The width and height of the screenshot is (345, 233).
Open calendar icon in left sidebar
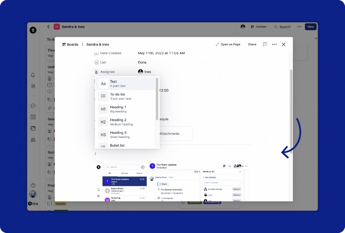[x=33, y=128]
